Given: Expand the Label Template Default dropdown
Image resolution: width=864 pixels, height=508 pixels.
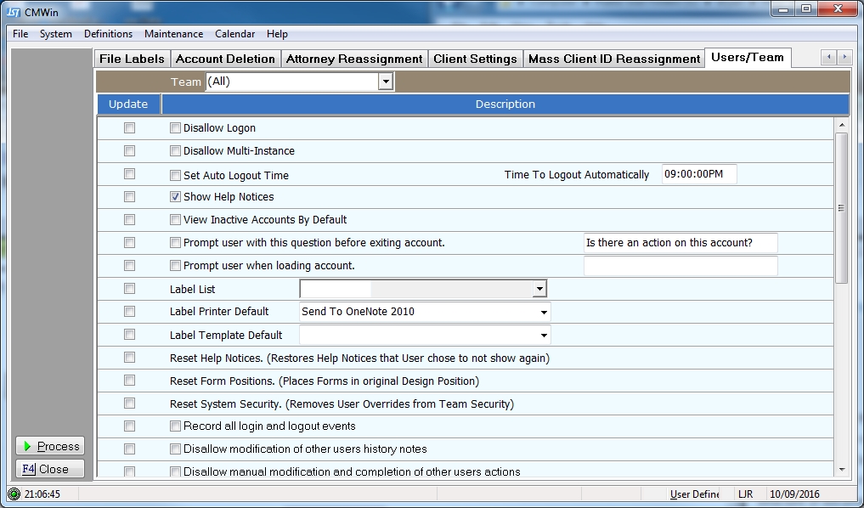Looking at the screenshot, I should pos(544,335).
